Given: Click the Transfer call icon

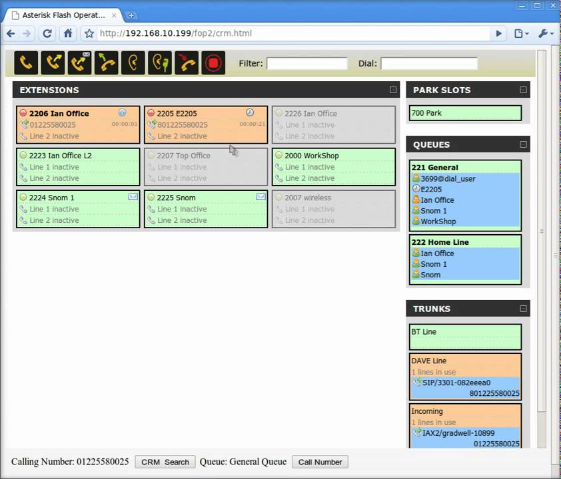Looking at the screenshot, I should coord(53,63).
